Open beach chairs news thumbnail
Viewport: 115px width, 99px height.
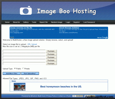20,87
